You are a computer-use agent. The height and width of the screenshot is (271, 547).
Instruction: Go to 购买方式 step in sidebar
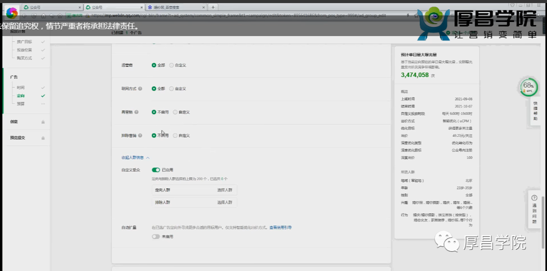click(24, 58)
